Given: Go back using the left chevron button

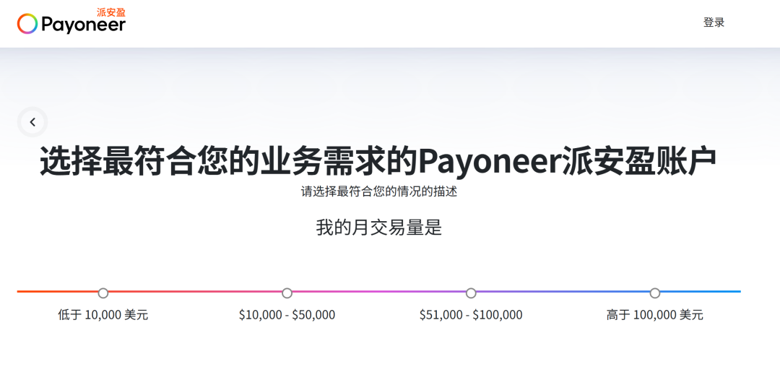Looking at the screenshot, I should point(32,122).
